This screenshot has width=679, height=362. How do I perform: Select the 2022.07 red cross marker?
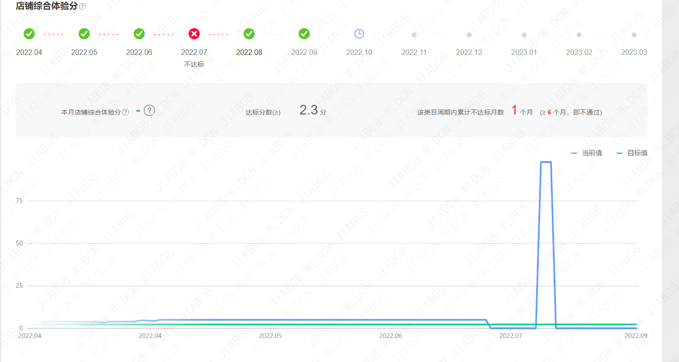pos(194,34)
